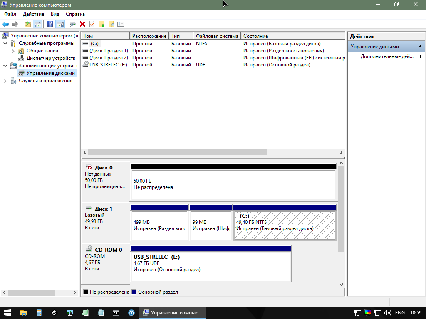Click the tree pane horizontal scrollbar
The image size is (426, 319).
click(32, 293)
